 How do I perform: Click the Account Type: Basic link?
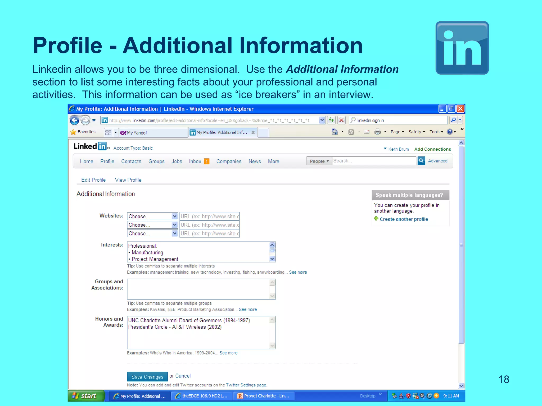click(133, 148)
